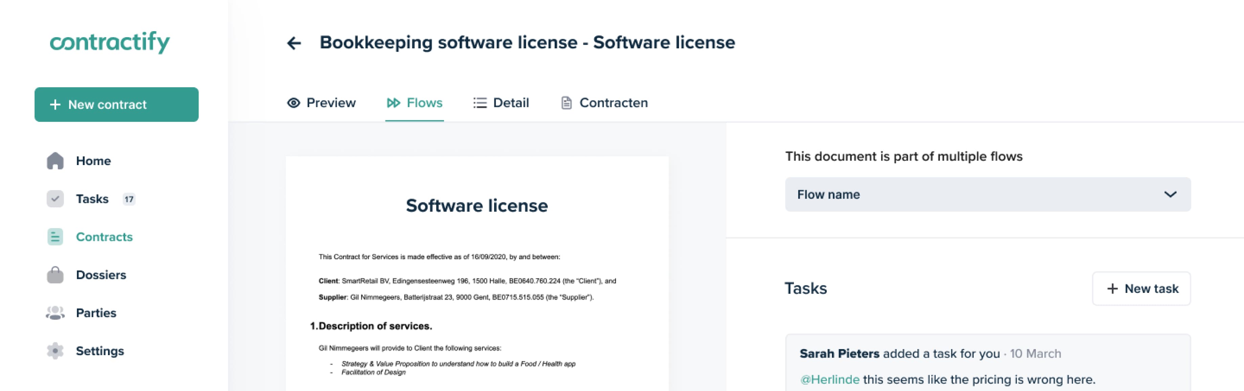Click 'Gil Nimmegeers will provide to Client' line
Screen dimensions: 1244x391
click(409, 348)
